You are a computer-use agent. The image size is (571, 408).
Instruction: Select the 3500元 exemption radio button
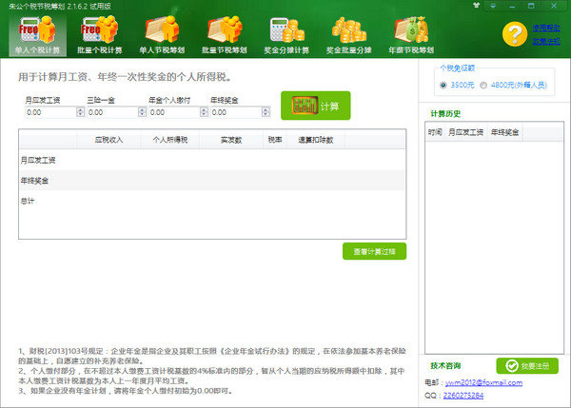tap(443, 86)
